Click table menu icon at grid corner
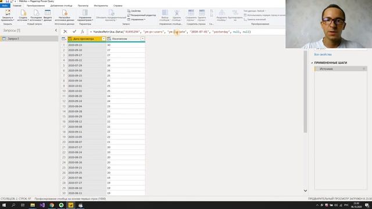 (x=63, y=39)
